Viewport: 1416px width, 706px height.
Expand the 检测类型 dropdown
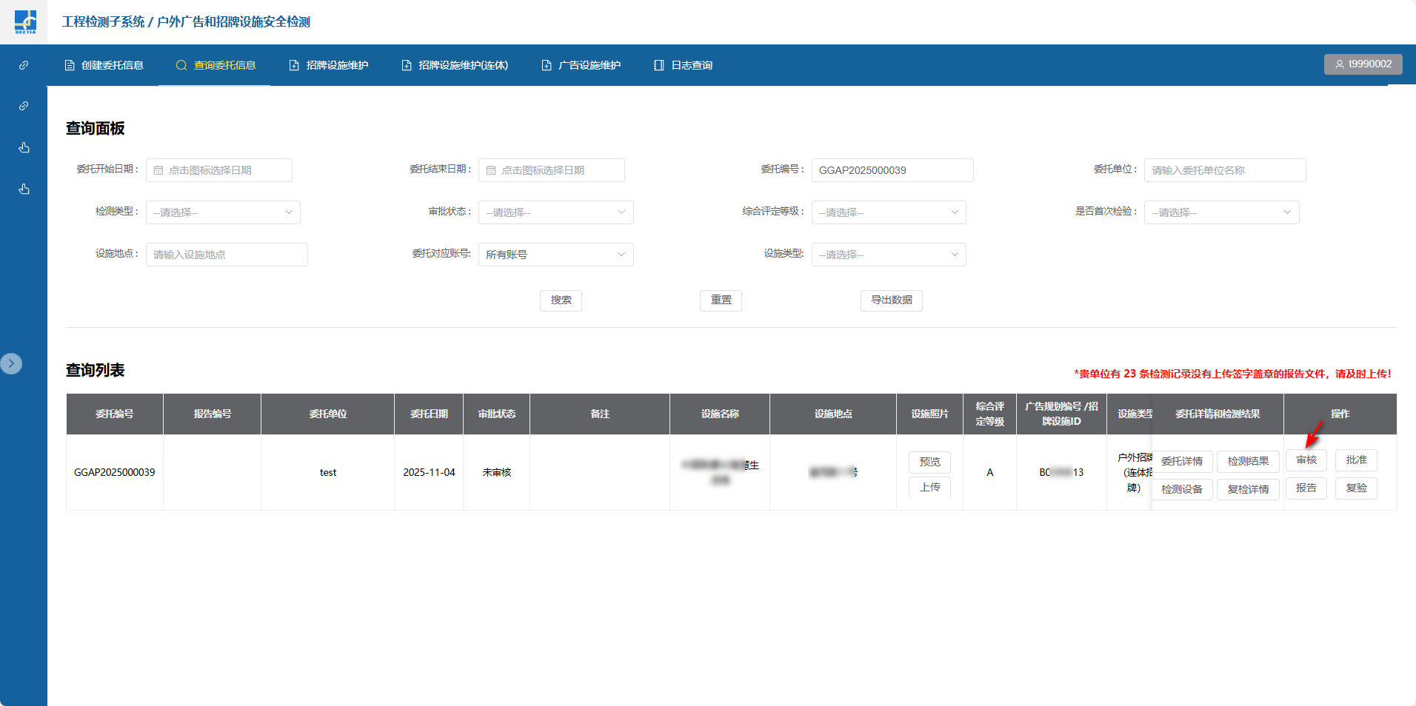click(x=223, y=212)
